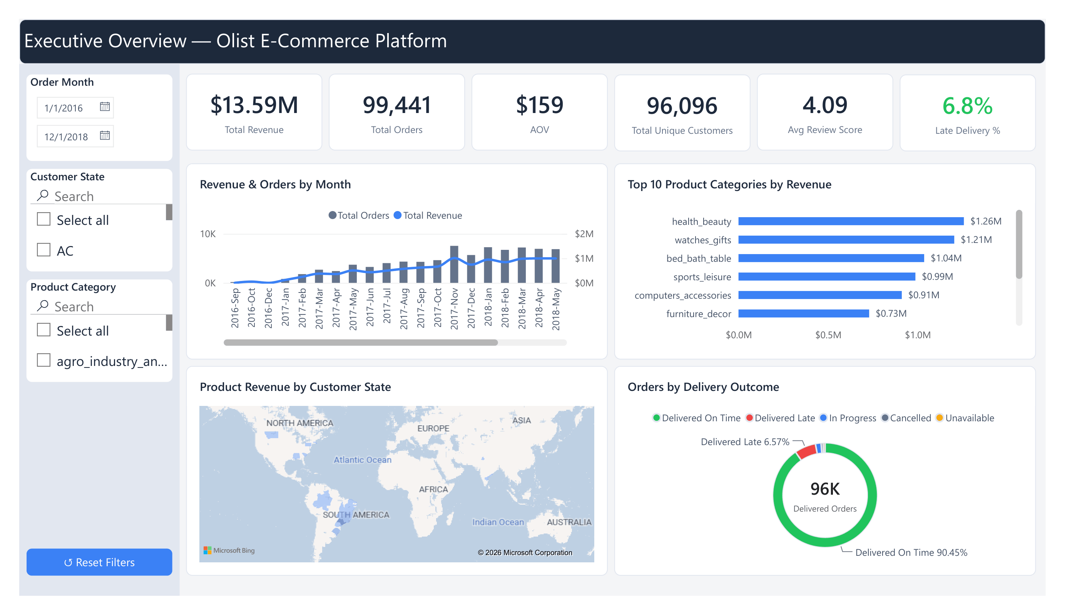Click the Top 10 categories vertical scrollbar
This screenshot has height=615, width=1065.
(1019, 244)
